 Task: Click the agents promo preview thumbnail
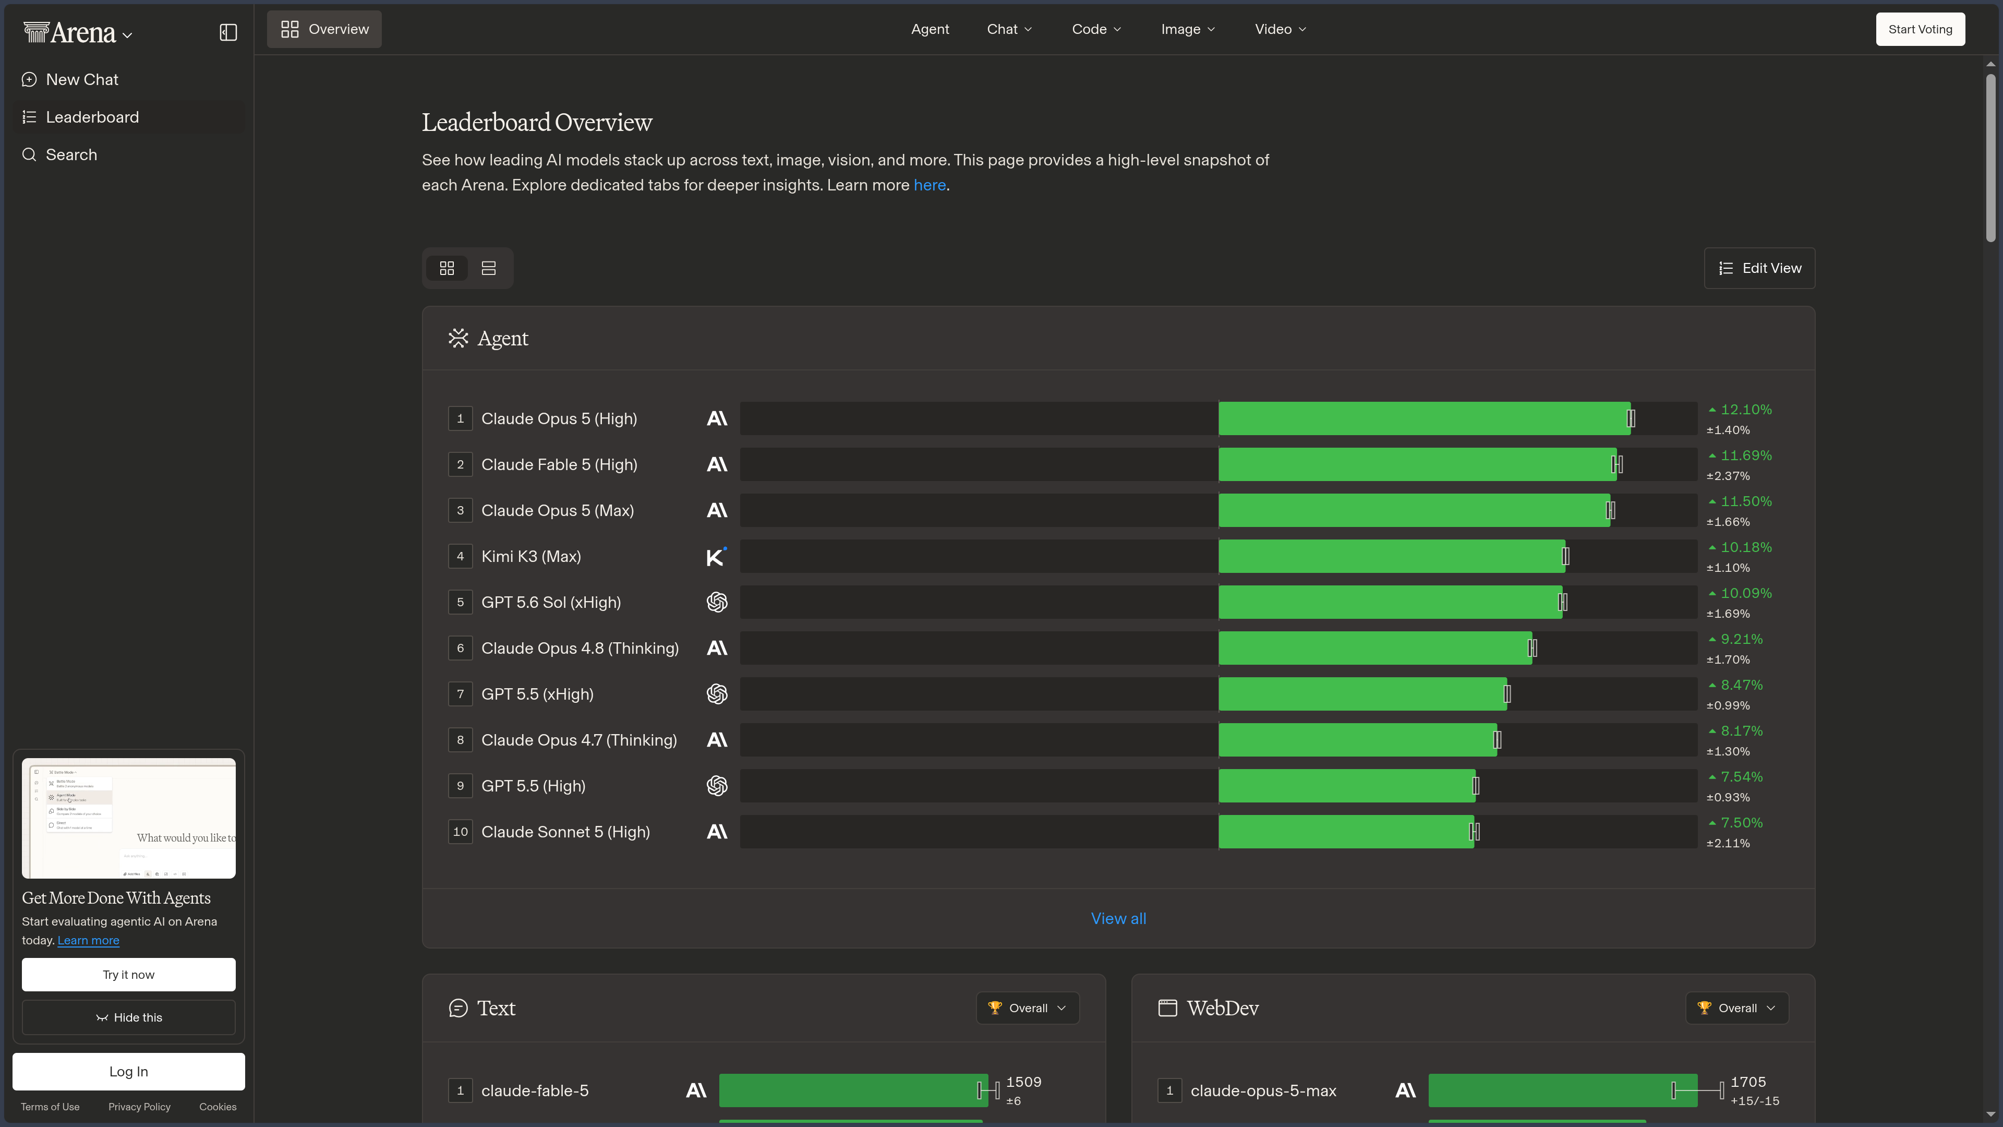click(128, 818)
